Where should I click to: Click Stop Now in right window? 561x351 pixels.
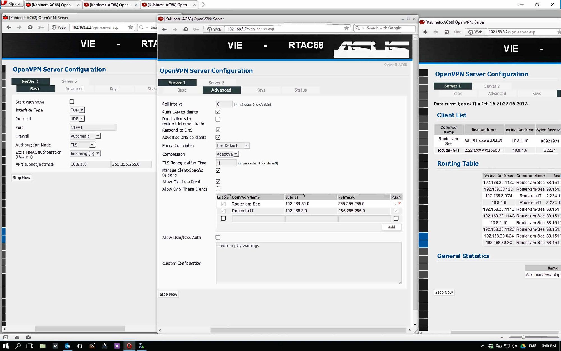[444, 292]
